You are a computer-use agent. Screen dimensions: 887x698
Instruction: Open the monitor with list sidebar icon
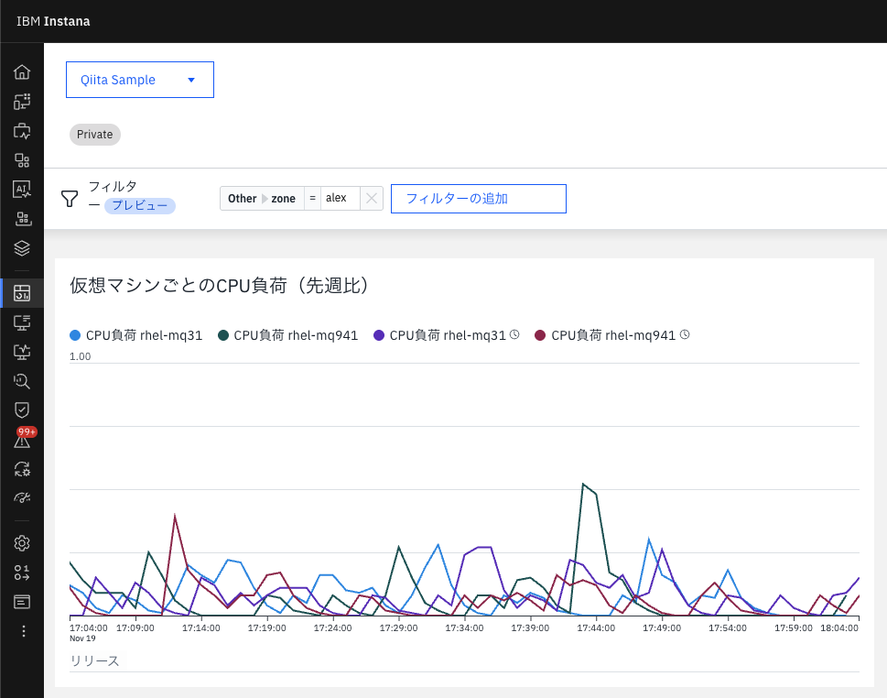(x=21, y=322)
